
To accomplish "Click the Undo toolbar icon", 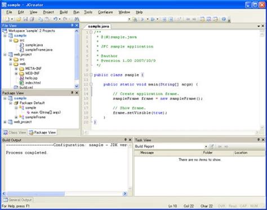I will (55, 19).
